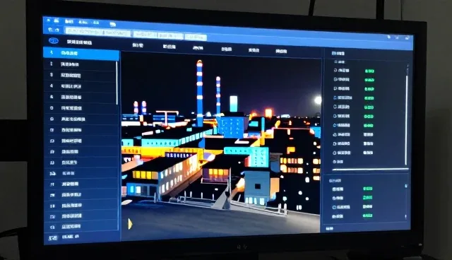The width and height of the screenshot is (452, 260).
Task: Click the tallest striped chimney in the scene
Action: (x=199, y=93)
